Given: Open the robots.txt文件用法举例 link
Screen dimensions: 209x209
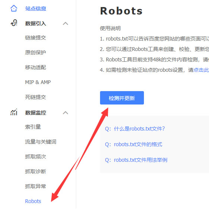Looking at the screenshot, I should tap(136, 160).
